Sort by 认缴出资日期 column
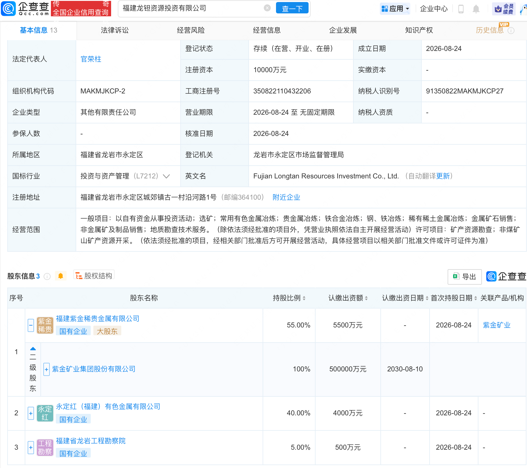 click(427, 298)
